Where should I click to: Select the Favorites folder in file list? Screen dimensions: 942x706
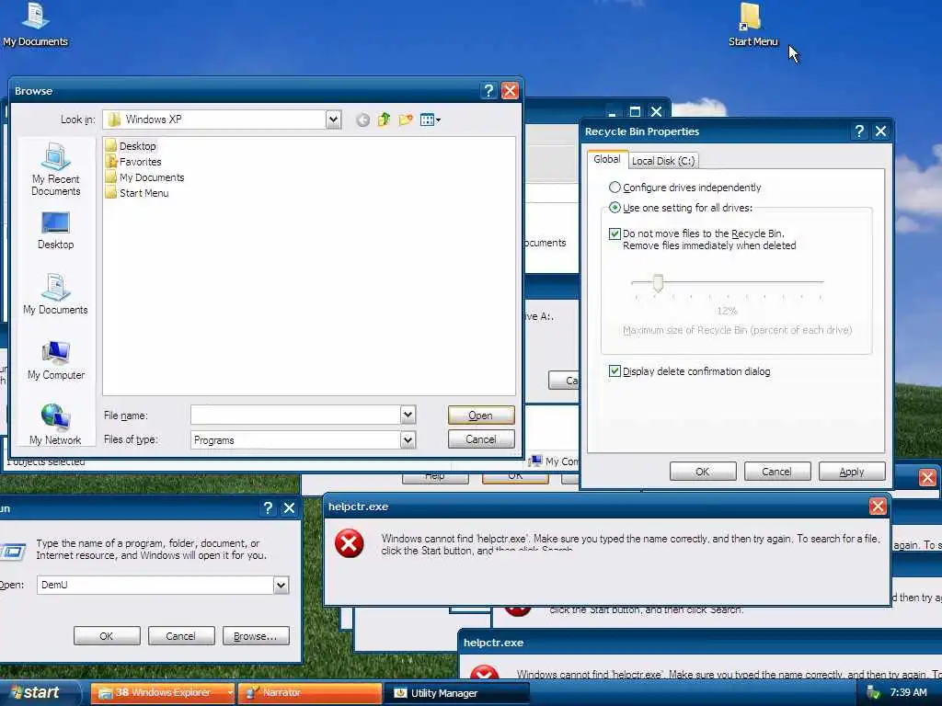click(132, 162)
